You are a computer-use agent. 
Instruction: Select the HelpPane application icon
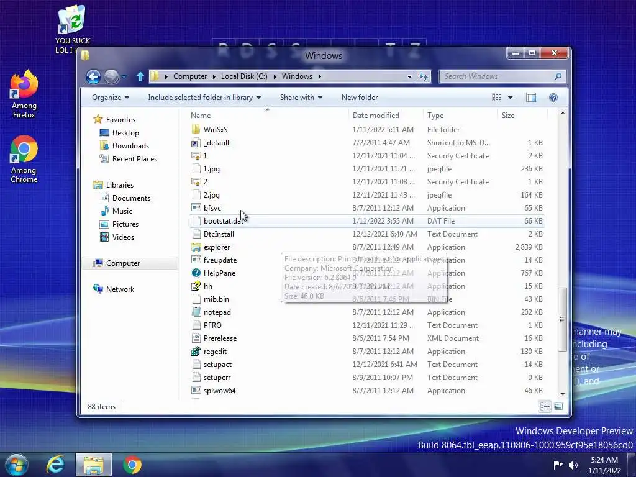click(196, 273)
